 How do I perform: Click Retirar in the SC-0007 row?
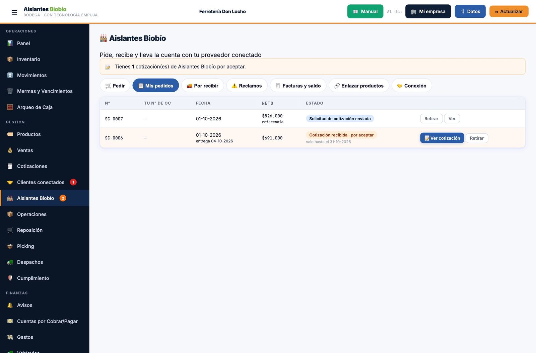(431, 119)
